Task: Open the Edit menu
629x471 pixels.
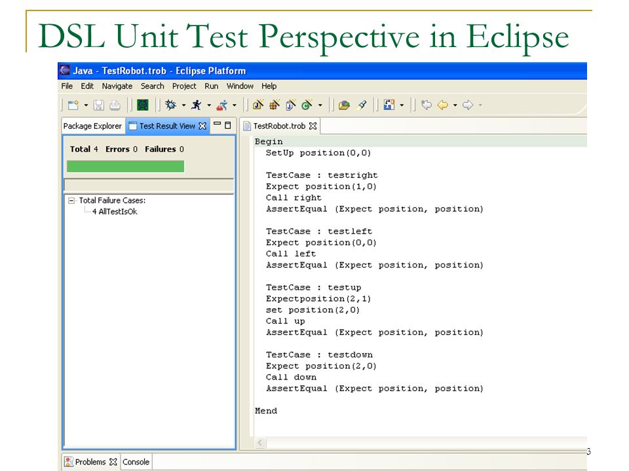Action: [x=87, y=86]
